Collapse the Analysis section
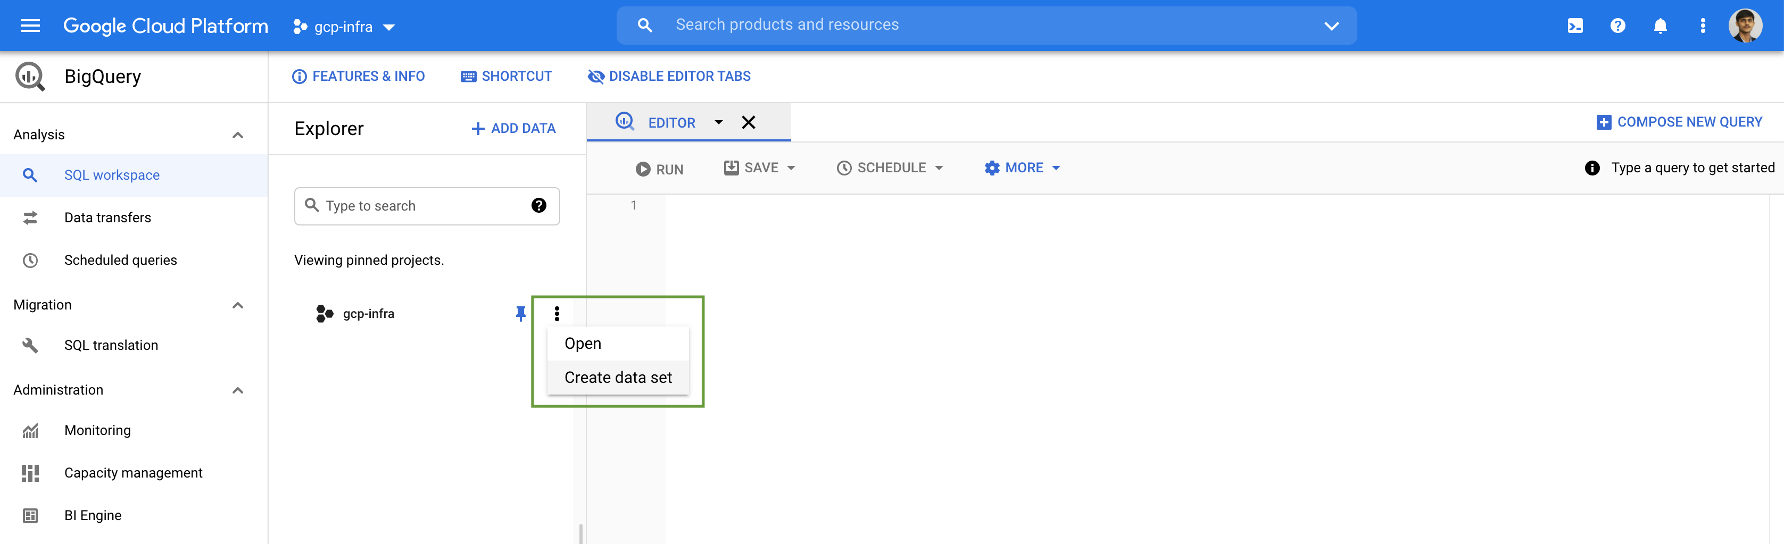Viewport: 1784px width, 544px height. pyautogui.click(x=237, y=135)
